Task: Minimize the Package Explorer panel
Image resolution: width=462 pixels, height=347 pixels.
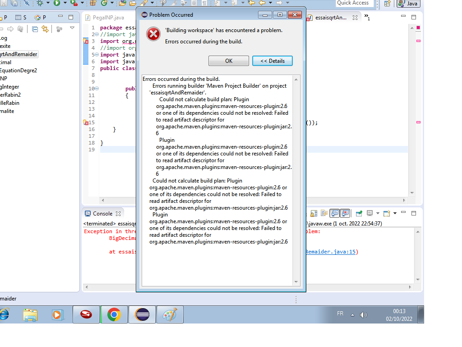Action: (60, 17)
